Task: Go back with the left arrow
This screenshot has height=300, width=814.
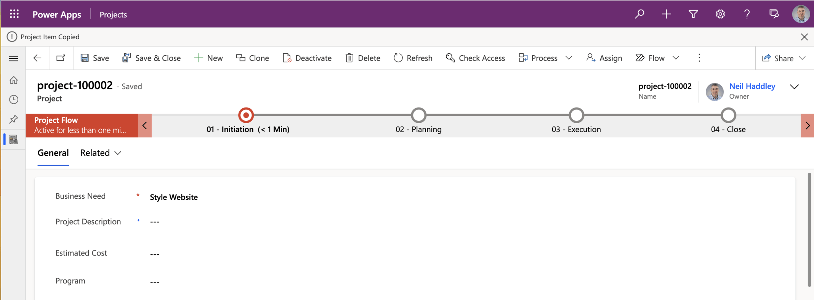Action: 37,58
